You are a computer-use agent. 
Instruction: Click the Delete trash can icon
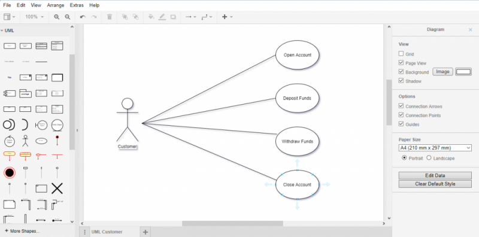click(110, 17)
